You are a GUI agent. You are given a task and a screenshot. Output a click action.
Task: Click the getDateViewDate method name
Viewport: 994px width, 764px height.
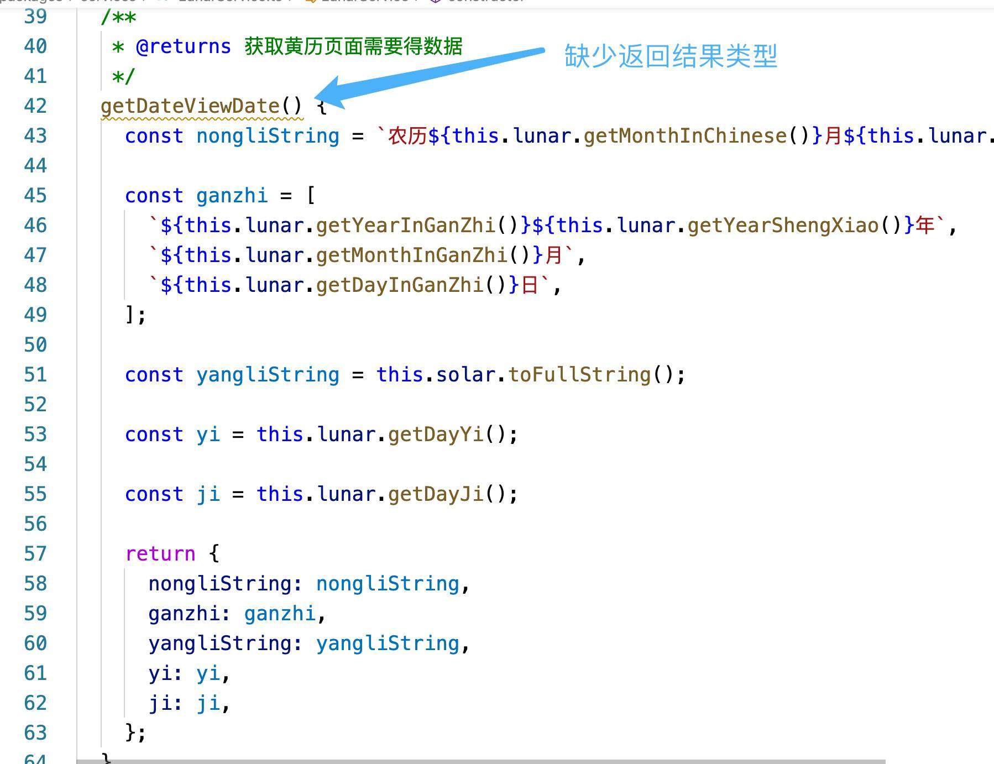tap(190, 106)
